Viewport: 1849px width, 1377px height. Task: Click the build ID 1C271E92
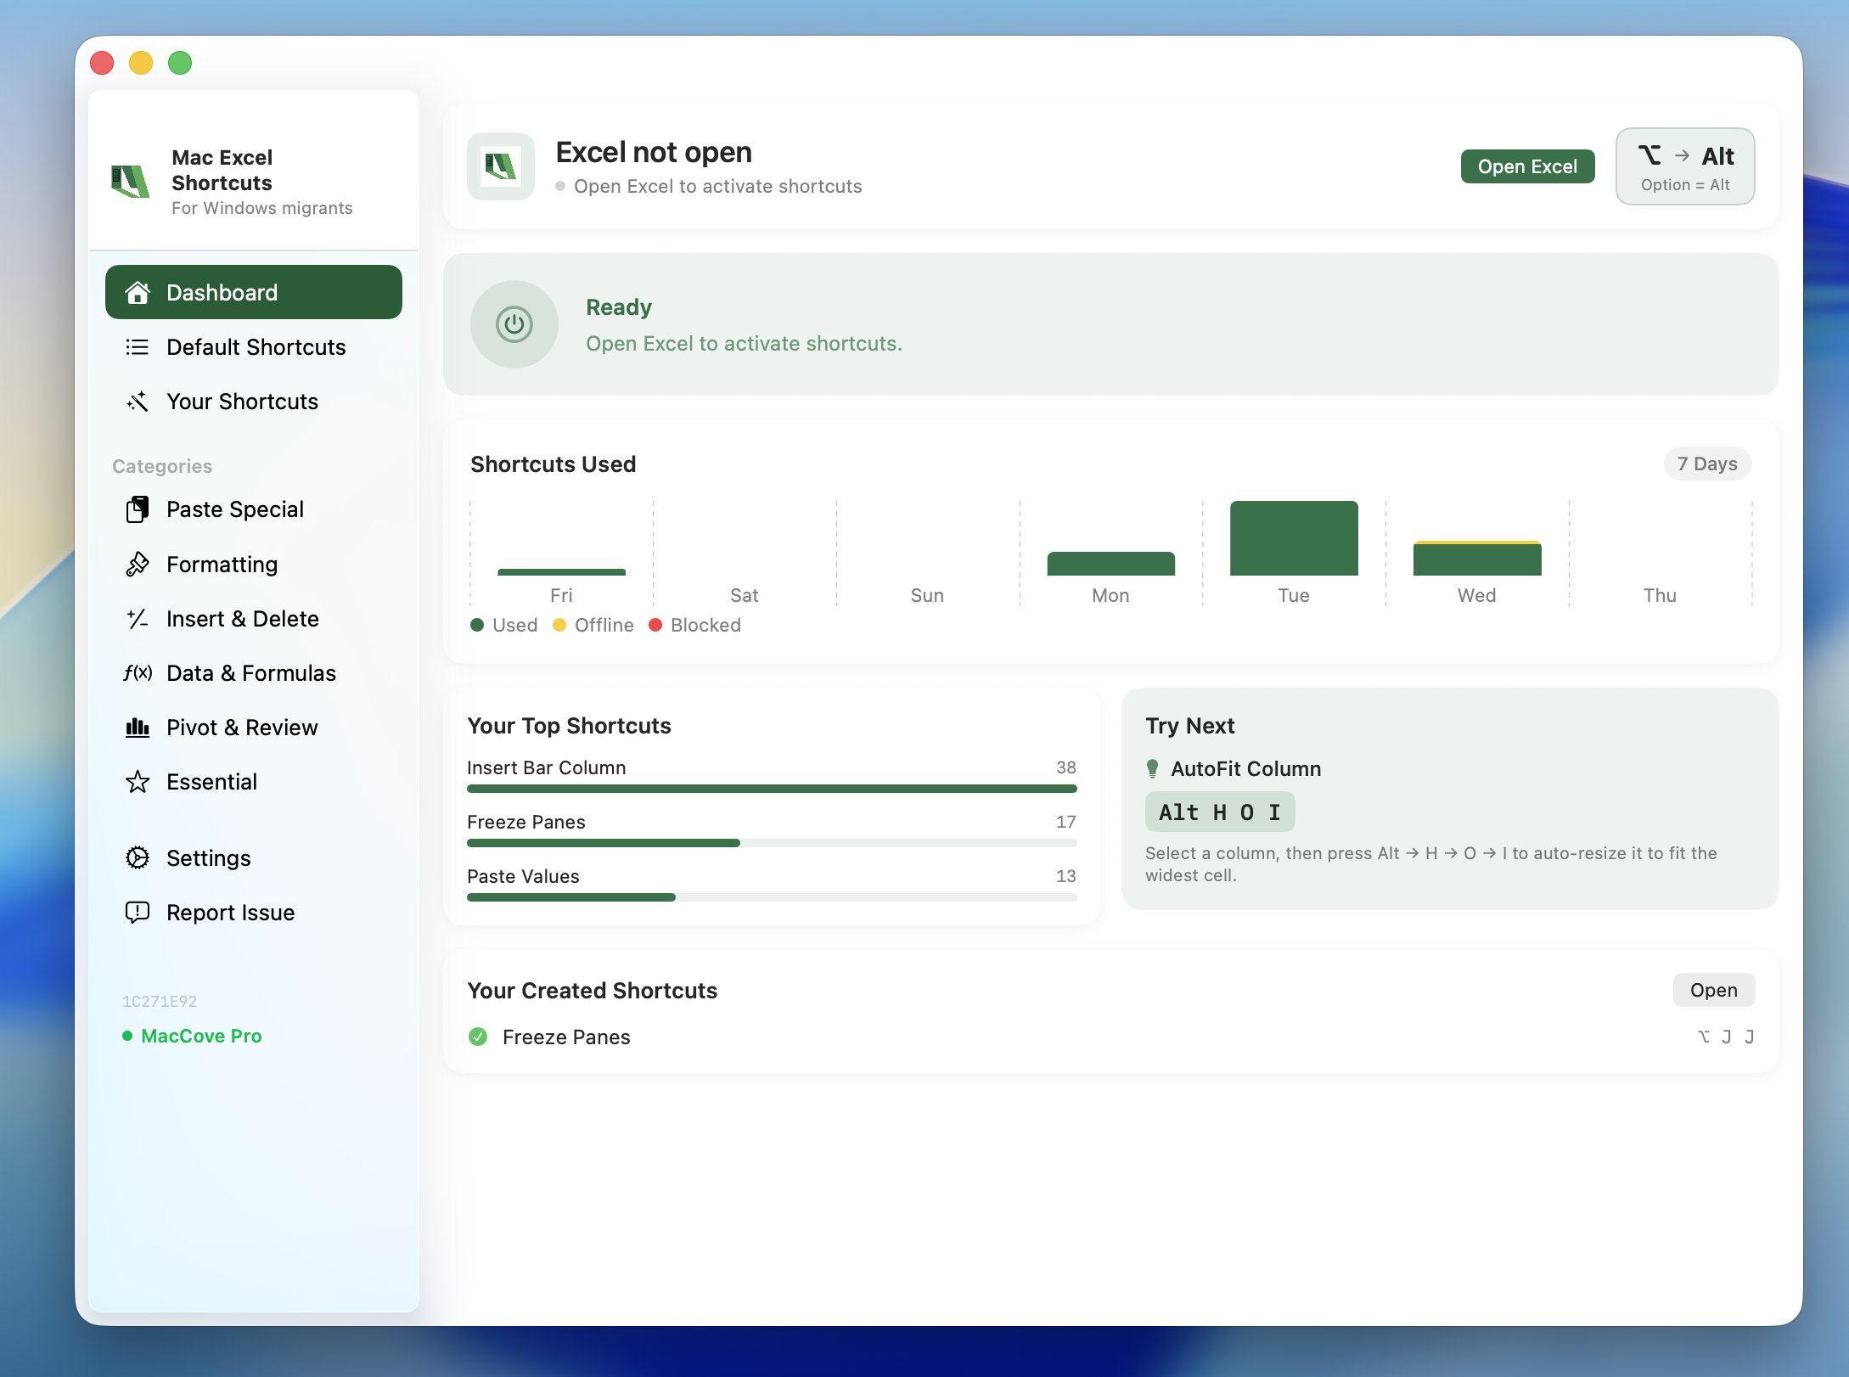[x=160, y=1002]
